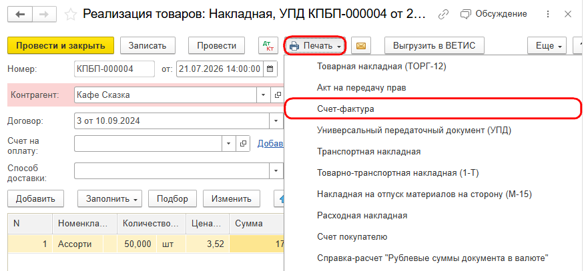Screen dimensions: 584x271
Task: Select Транспортная накладная menu item
Action: tap(434, 152)
